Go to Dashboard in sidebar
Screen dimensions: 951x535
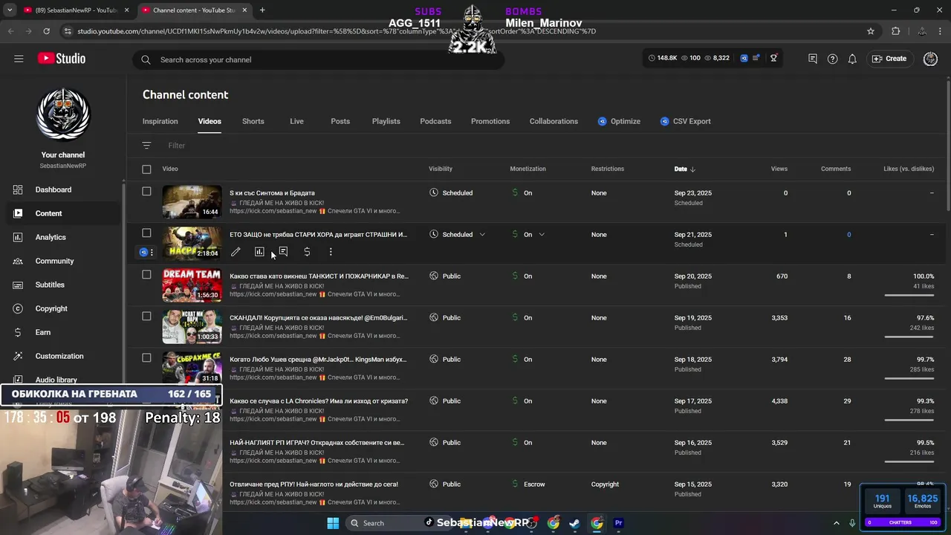[x=62, y=189]
